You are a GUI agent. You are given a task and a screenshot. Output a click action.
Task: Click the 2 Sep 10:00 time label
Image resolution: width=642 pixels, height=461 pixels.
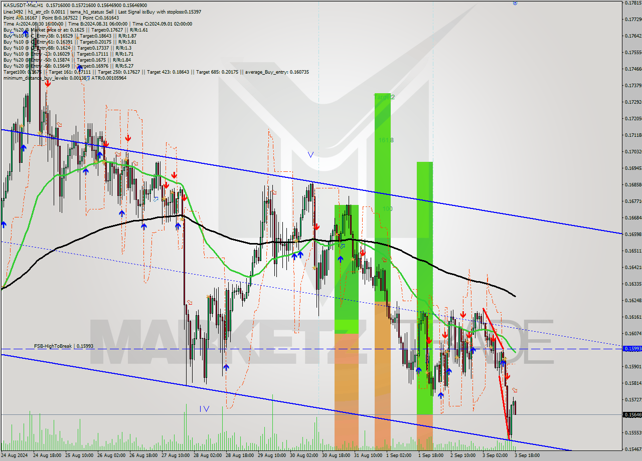pyautogui.click(x=463, y=455)
